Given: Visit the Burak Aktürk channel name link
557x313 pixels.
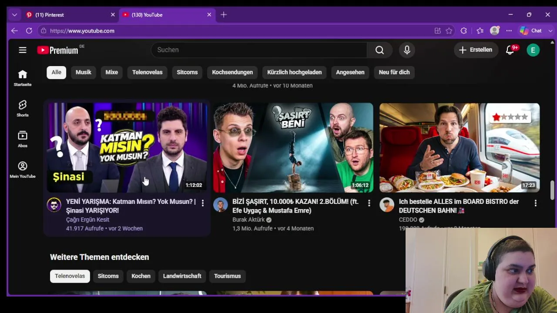Looking at the screenshot, I should pyautogui.click(x=249, y=220).
